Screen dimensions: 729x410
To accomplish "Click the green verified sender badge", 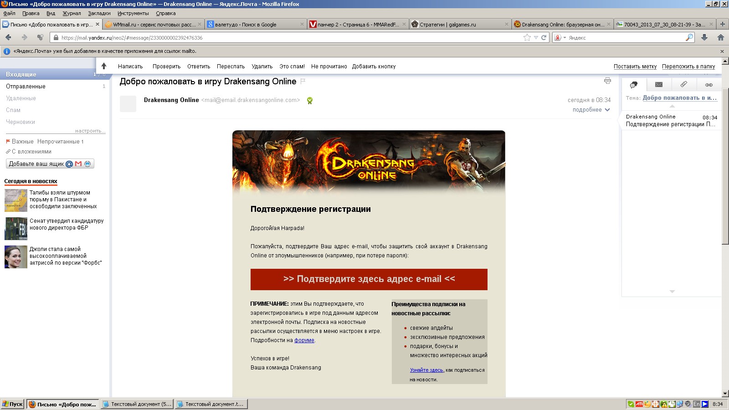I will click(x=310, y=101).
